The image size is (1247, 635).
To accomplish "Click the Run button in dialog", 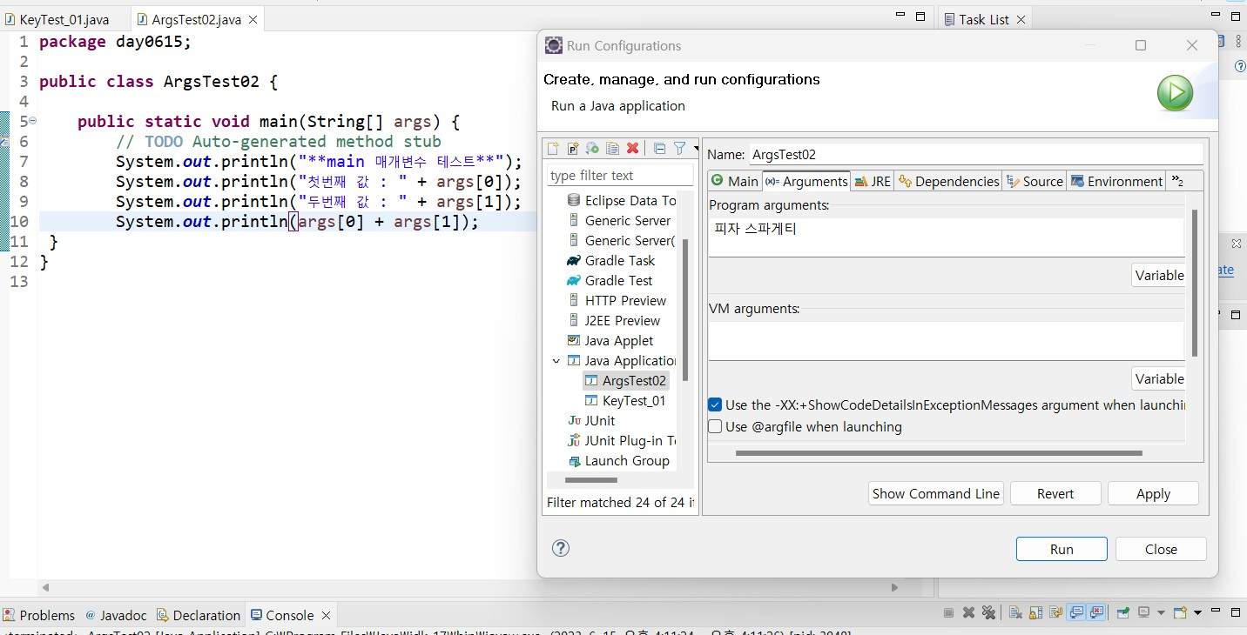I will point(1062,549).
